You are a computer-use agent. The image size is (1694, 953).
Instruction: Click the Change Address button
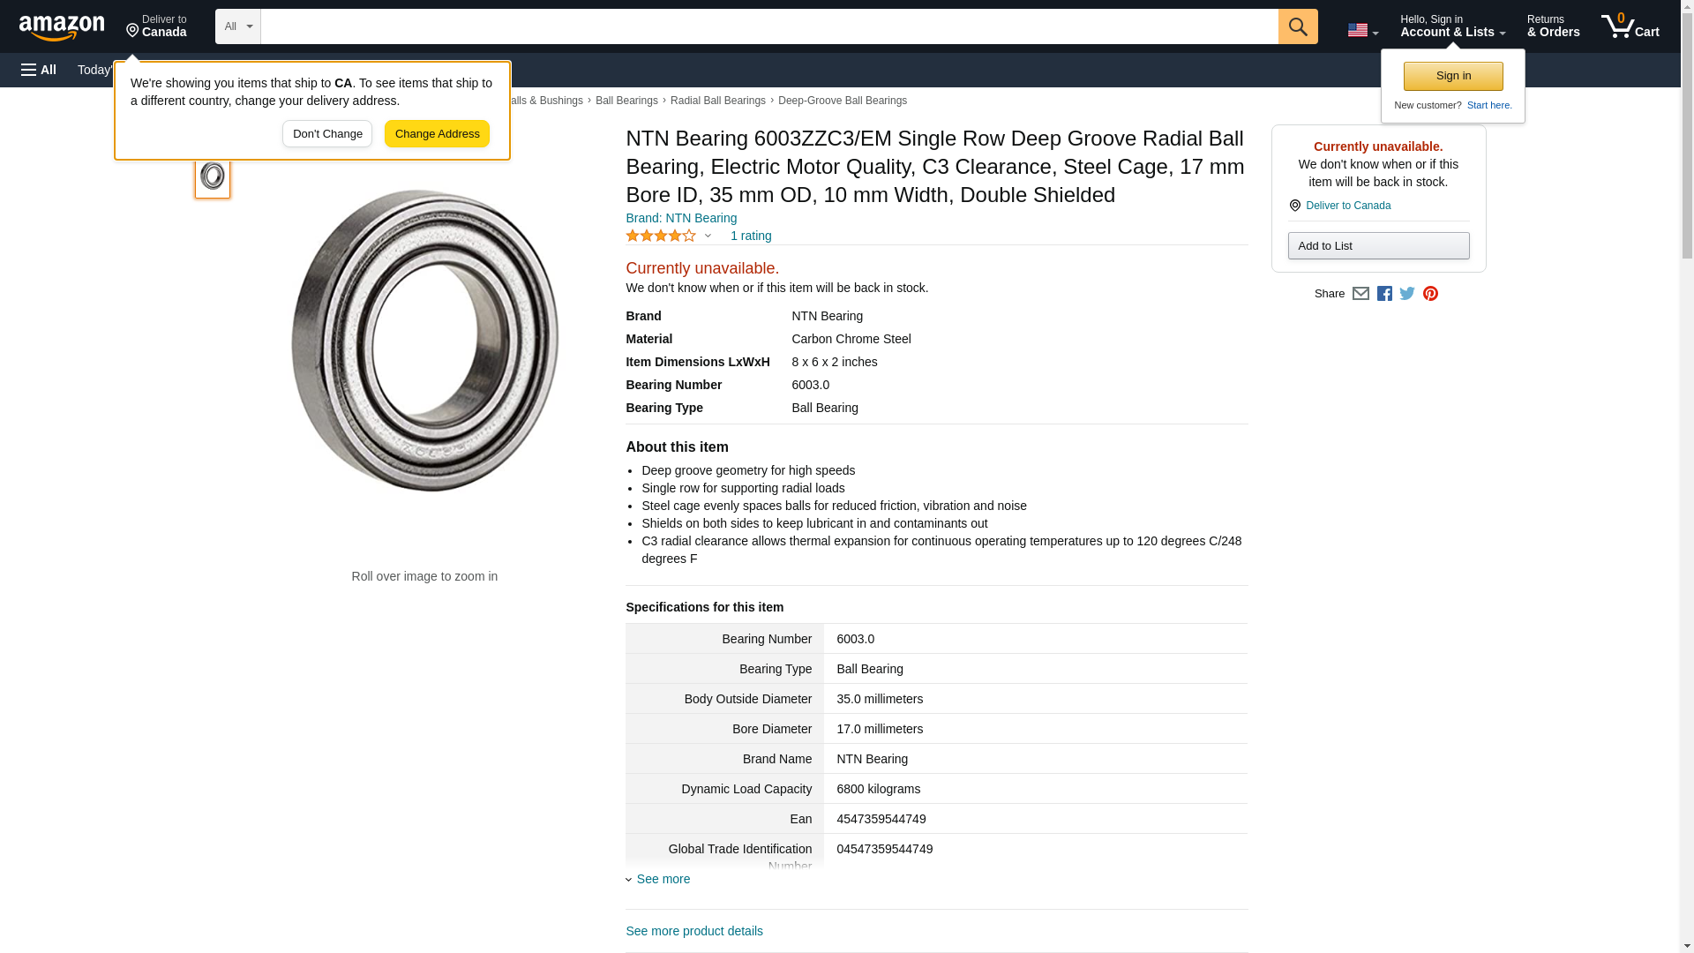click(437, 134)
